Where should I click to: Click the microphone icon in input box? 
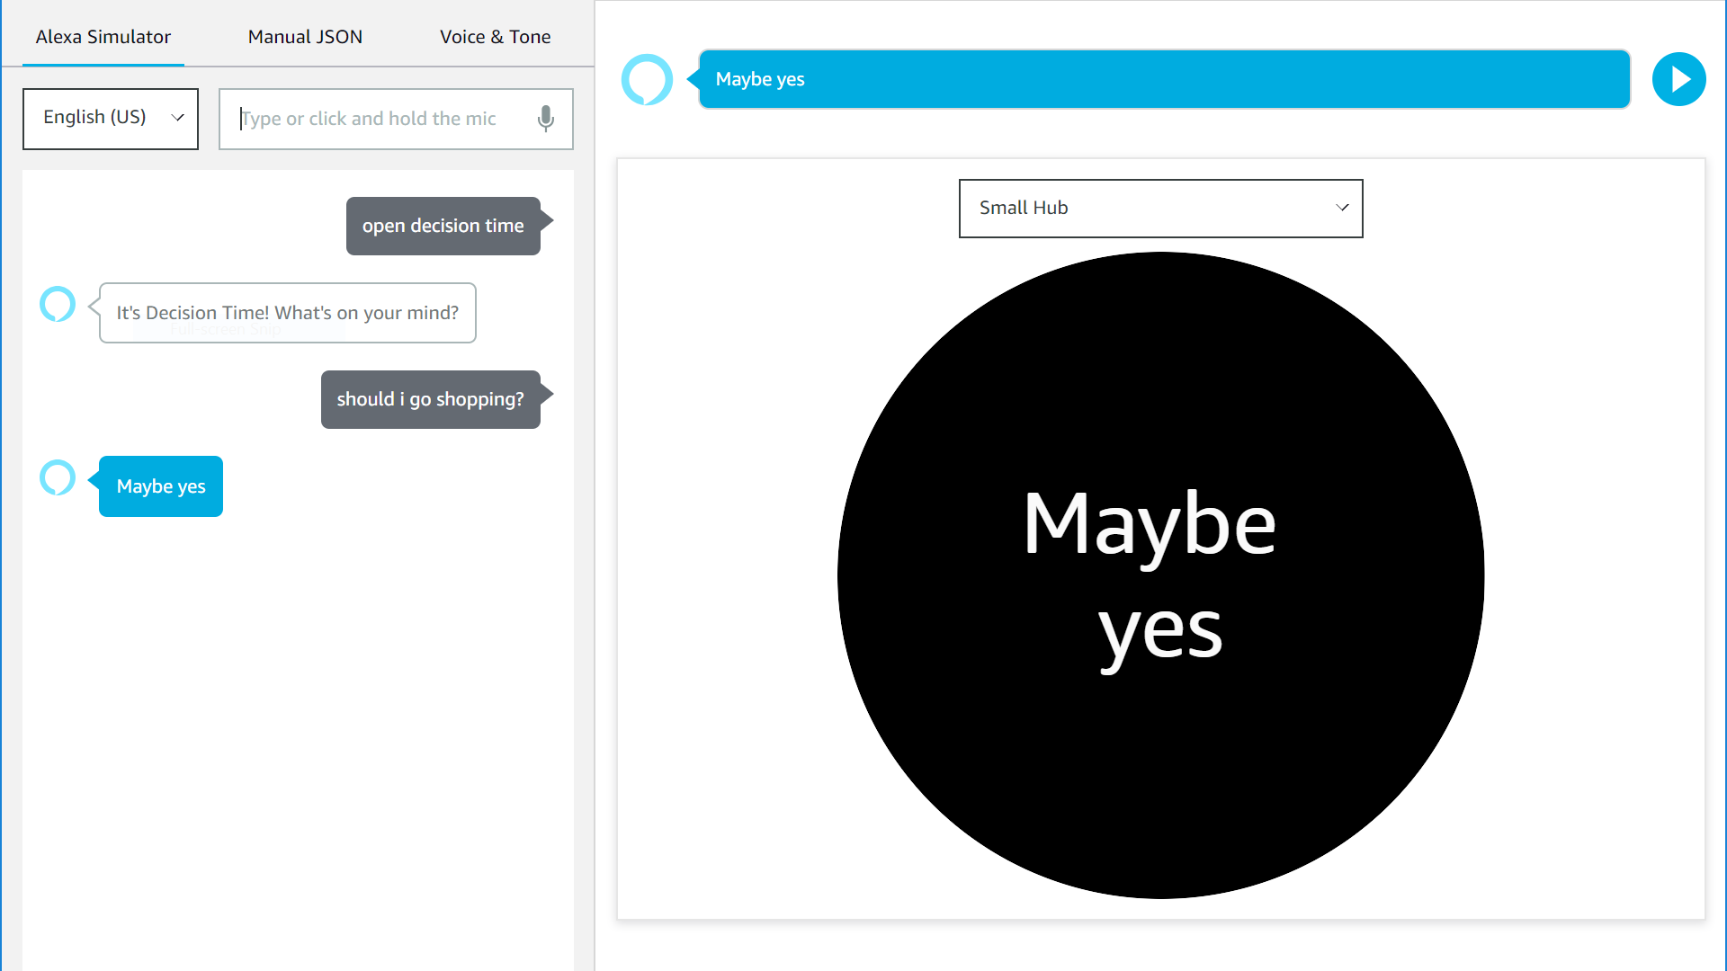point(545,119)
